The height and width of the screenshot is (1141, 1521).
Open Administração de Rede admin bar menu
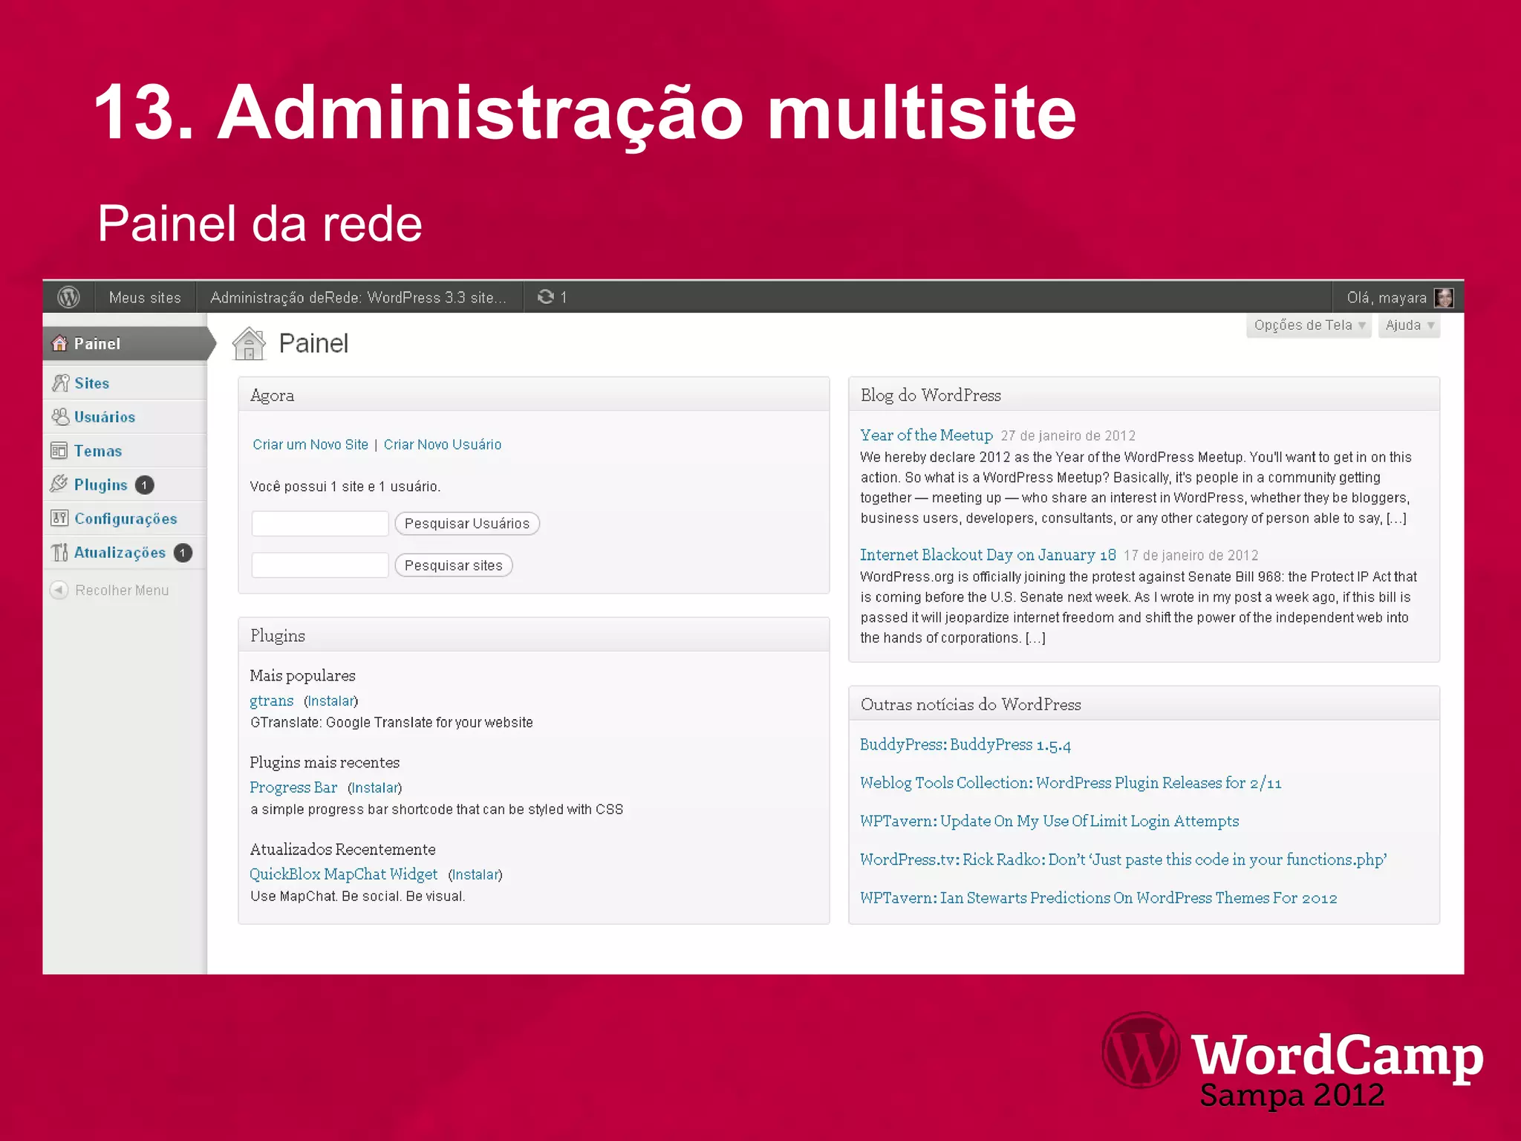359,297
